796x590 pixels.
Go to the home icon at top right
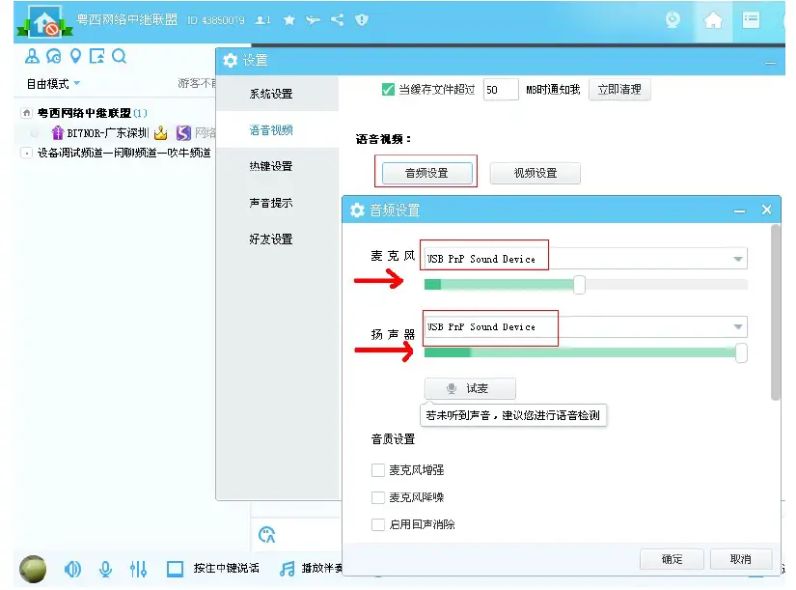pyautogui.click(x=713, y=21)
